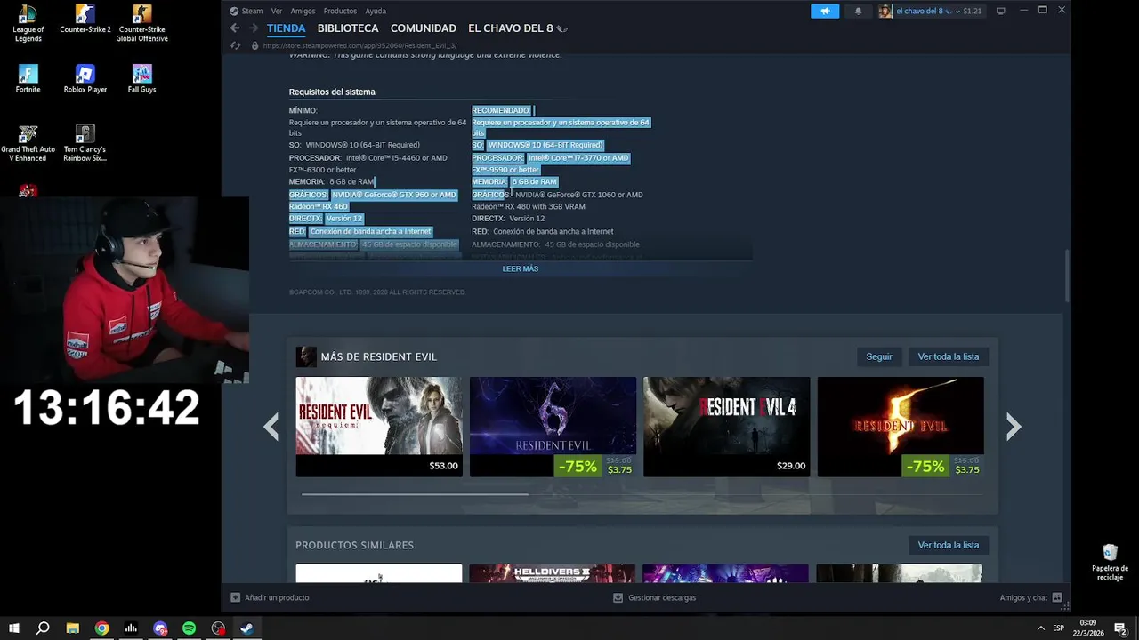This screenshot has height=640, width=1139.
Task: Click the Amigos y chat link
Action: (1023, 597)
